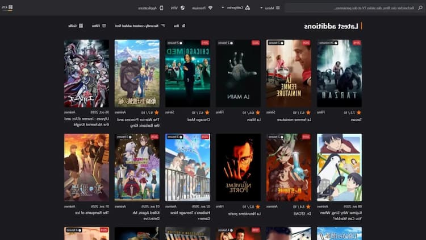Viewport: 426px width, 240px height.
Task: Click the star icon under La femme miniature
Action: click(x=308, y=113)
